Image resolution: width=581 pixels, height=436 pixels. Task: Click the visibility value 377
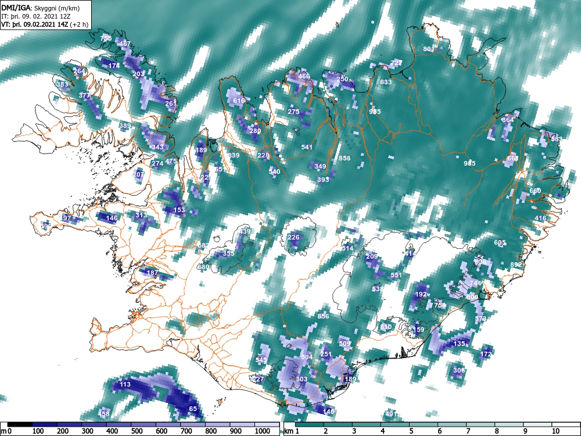[x=84, y=95]
